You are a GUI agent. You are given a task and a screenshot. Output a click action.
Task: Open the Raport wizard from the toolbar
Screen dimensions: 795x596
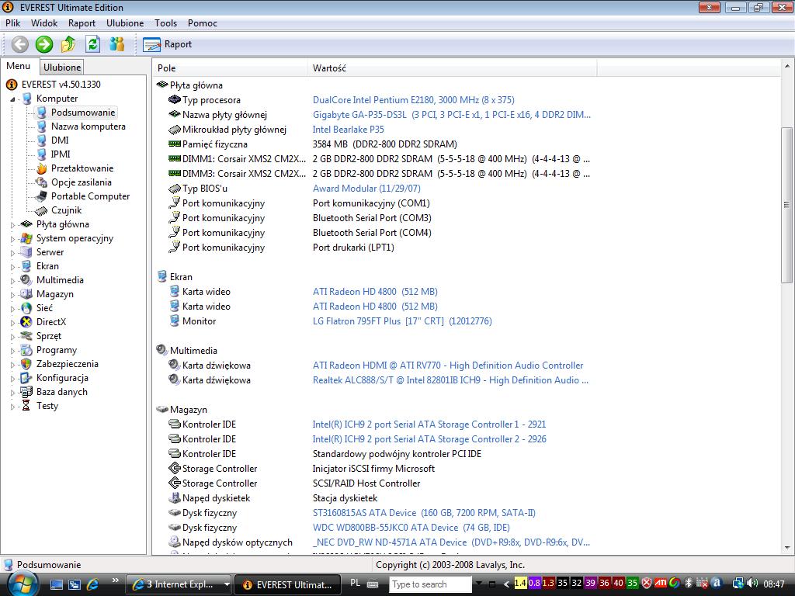coord(168,44)
